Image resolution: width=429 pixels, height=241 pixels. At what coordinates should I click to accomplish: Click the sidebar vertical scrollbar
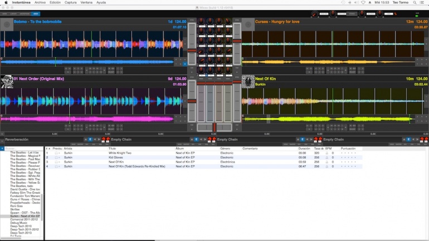tap(42, 207)
